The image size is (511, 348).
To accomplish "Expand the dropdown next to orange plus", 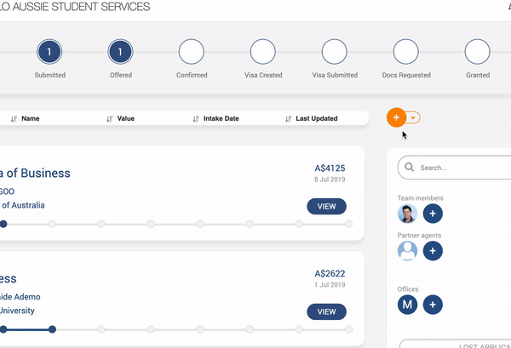I will [x=413, y=118].
